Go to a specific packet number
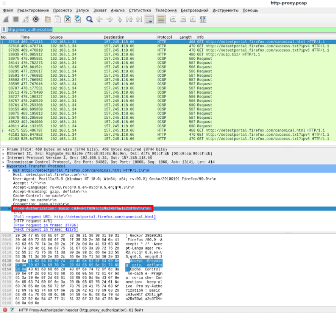The image size is (336, 313). pyautogui.click(x=119, y=19)
